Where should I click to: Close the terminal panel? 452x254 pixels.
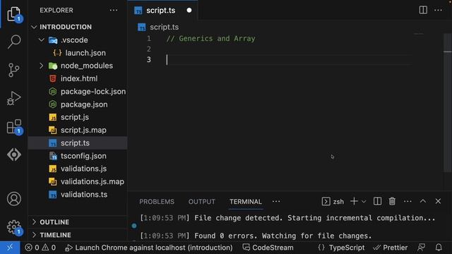pyautogui.click(x=438, y=201)
